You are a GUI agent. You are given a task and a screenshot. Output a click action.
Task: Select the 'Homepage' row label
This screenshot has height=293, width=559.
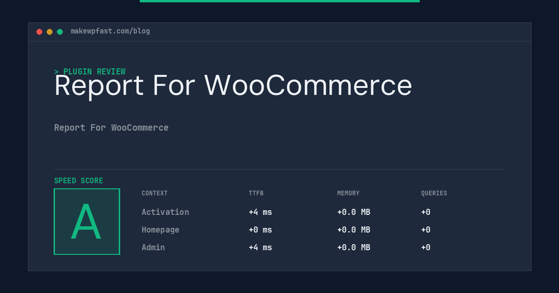pos(160,230)
